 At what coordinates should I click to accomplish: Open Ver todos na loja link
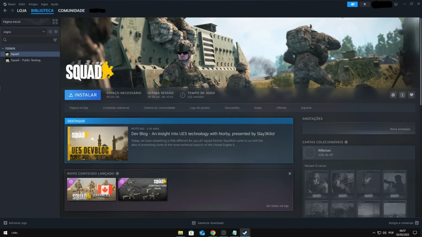pos(277,206)
